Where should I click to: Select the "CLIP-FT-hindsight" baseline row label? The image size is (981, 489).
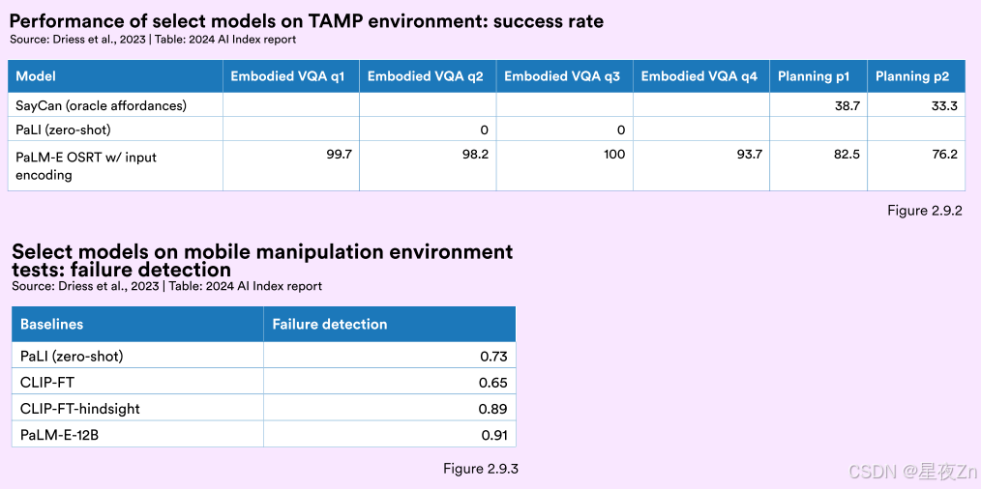(80, 409)
